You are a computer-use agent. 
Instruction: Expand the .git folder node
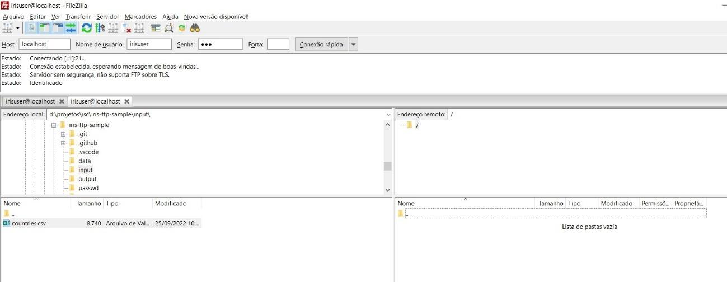(63, 134)
